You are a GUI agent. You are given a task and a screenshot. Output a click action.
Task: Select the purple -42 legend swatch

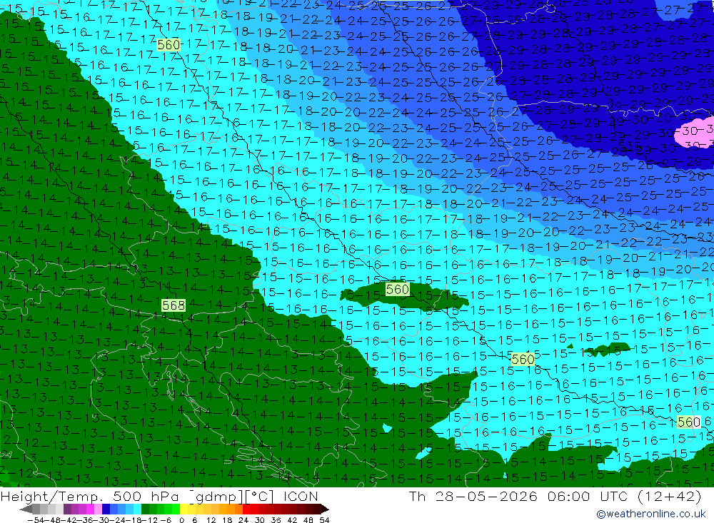[x=67, y=509]
